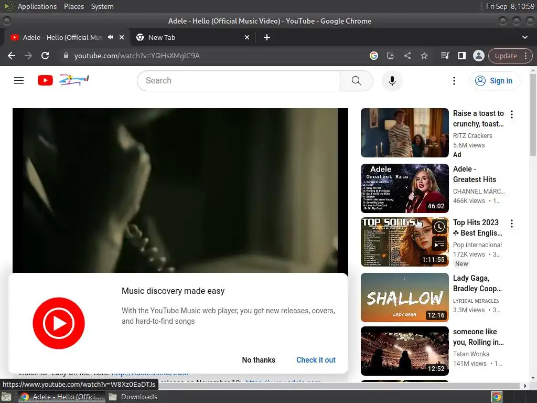Screen dimensions: 537x403
Task: Click the Sign in button
Action: point(494,81)
